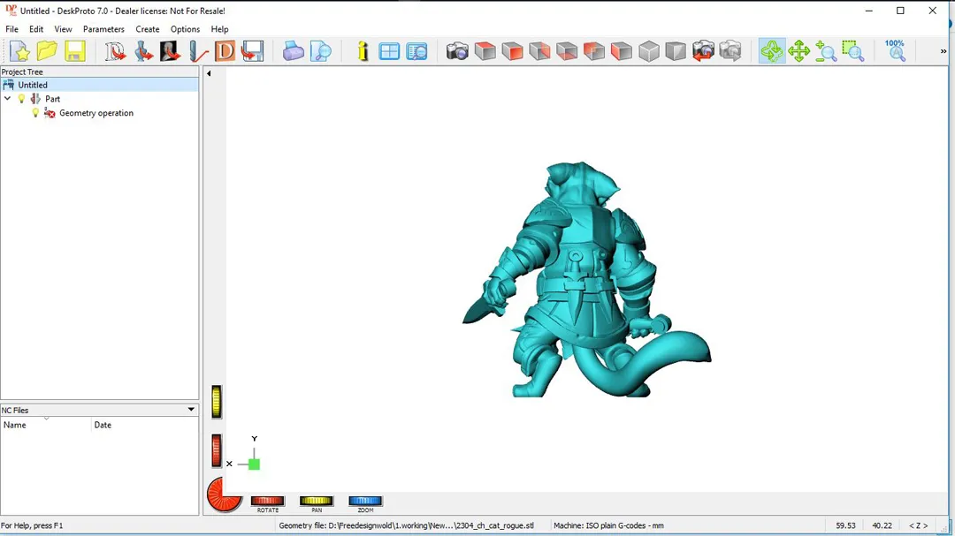Click the Machine: ISO plain G-codes status text
Image resolution: width=955 pixels, height=536 pixels.
tap(608, 525)
